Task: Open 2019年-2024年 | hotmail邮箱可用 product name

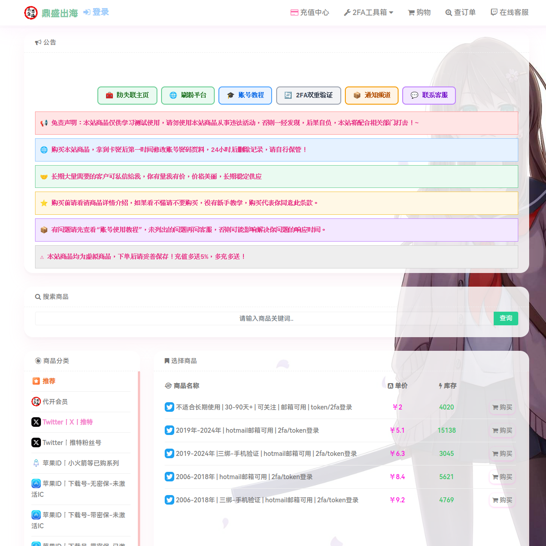Action: [x=248, y=430]
